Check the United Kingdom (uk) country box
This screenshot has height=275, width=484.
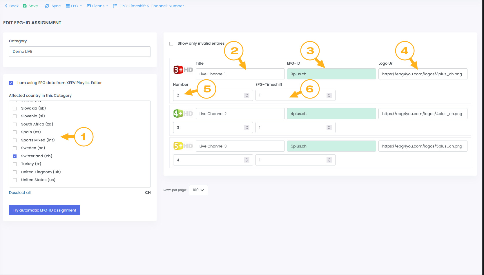[x=15, y=172]
